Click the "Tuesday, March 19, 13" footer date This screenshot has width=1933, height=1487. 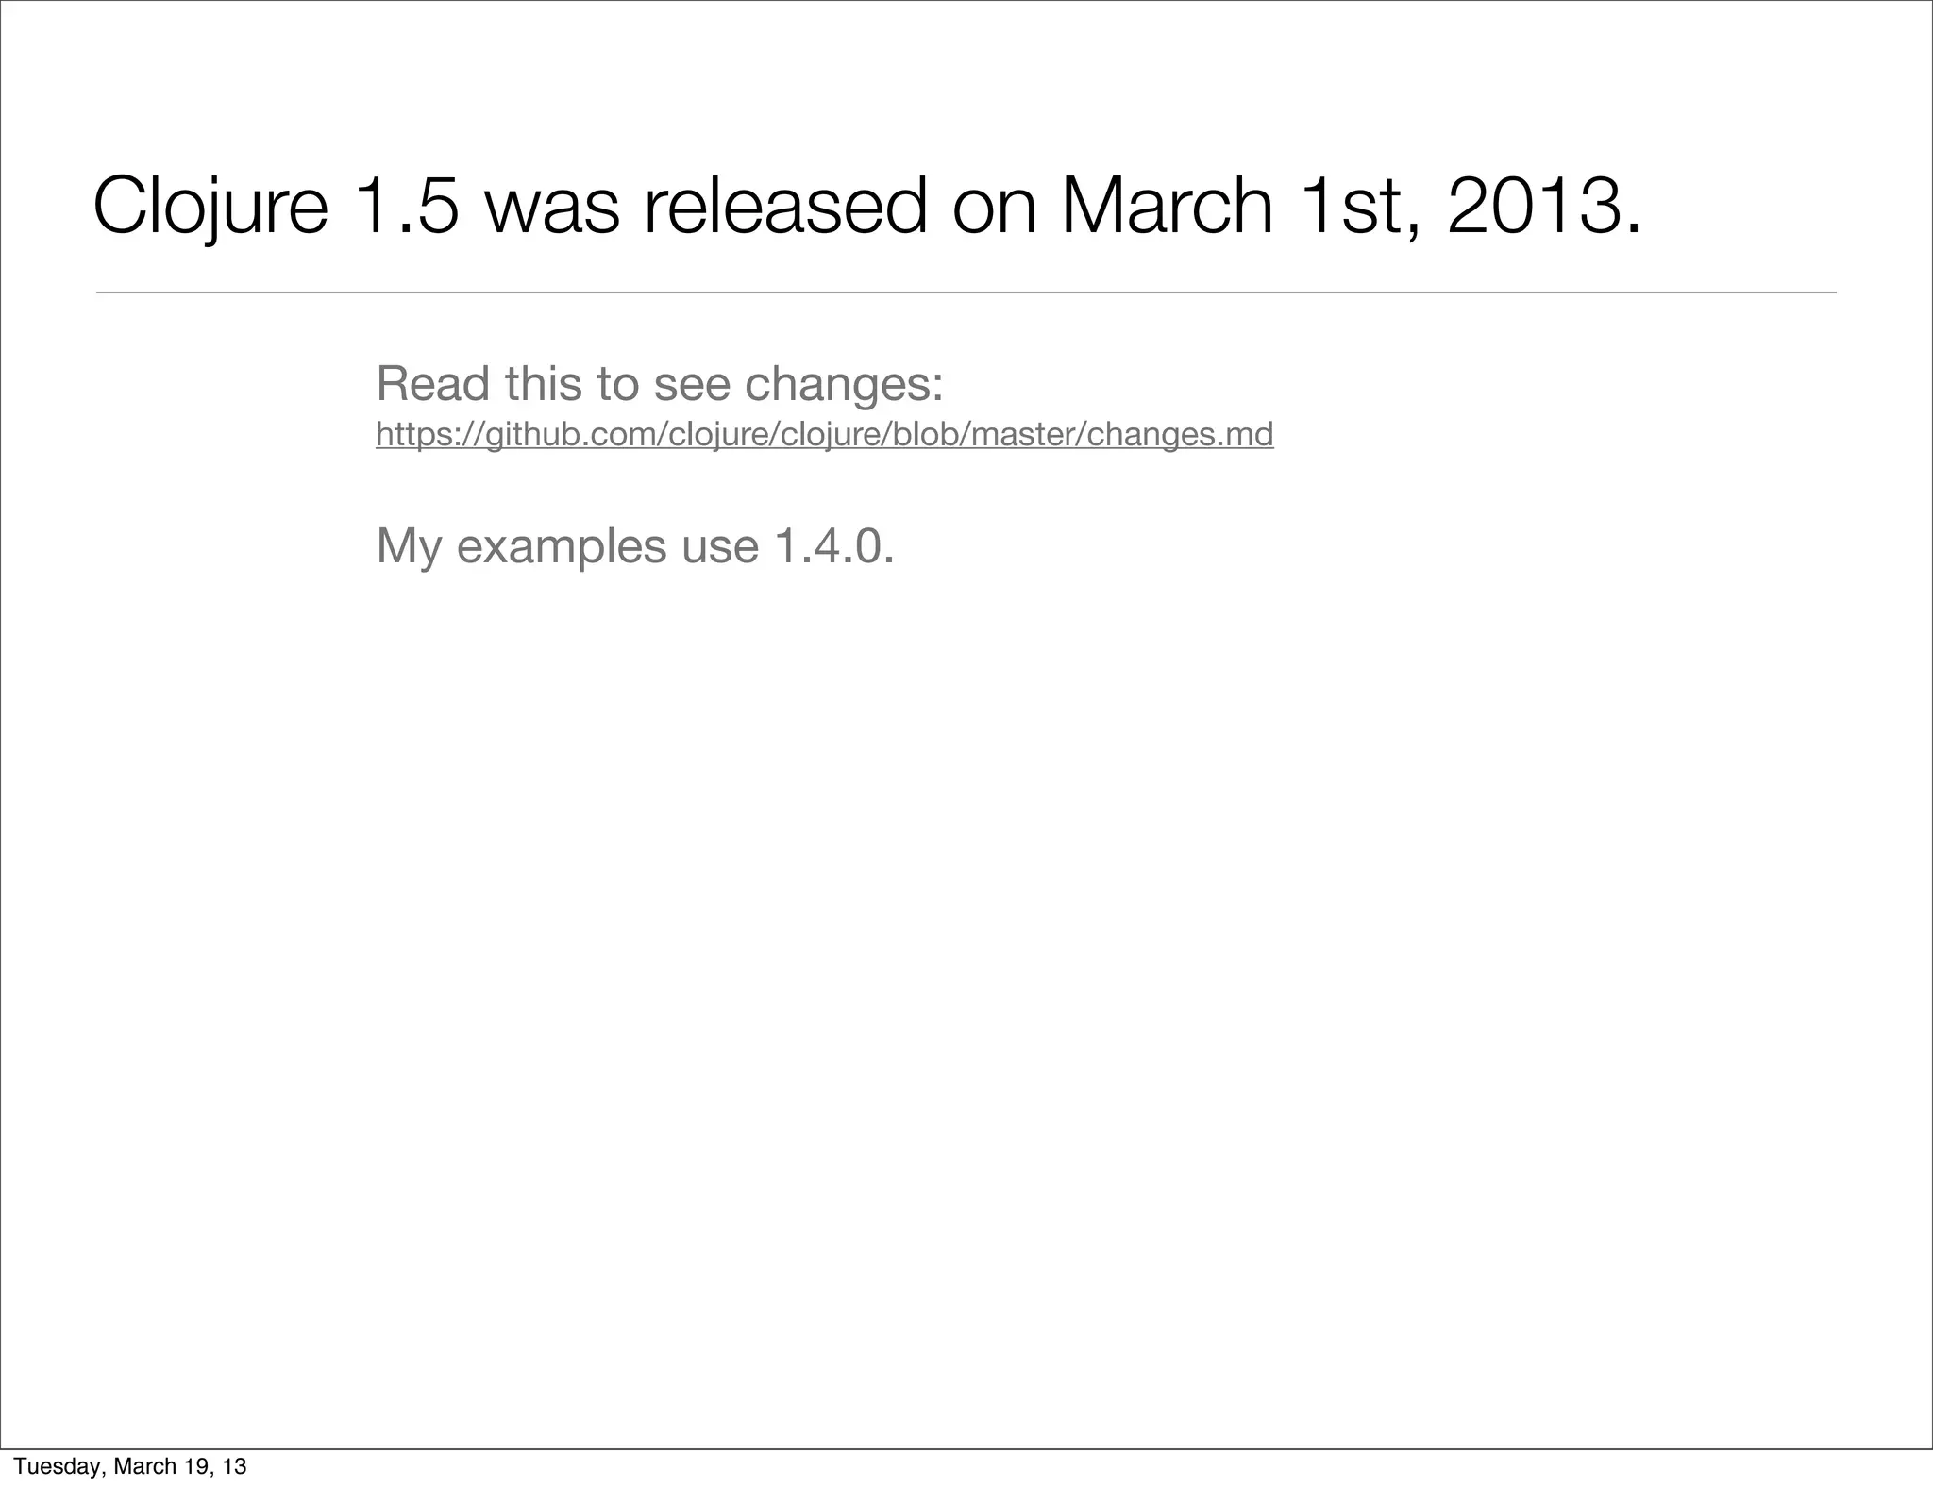pos(129,1465)
